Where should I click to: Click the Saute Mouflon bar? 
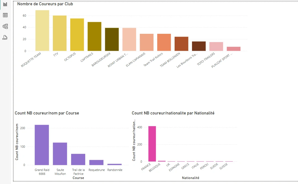tap(60, 154)
